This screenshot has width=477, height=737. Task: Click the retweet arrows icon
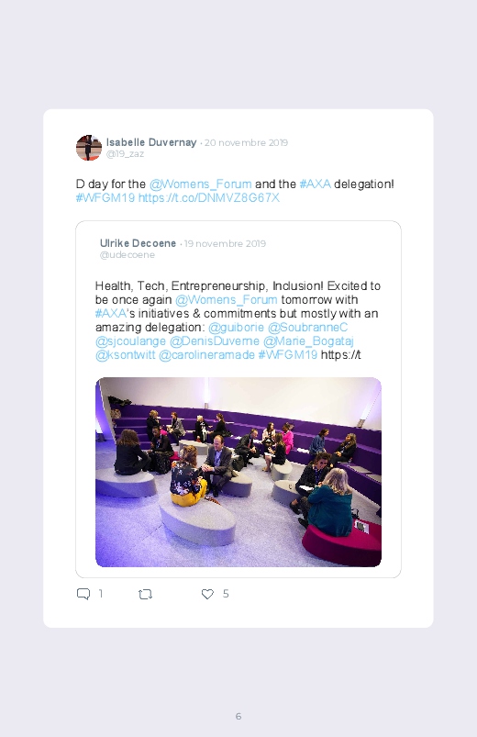pyautogui.click(x=145, y=594)
